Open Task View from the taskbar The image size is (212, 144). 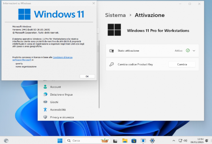pyautogui.click(x=115, y=141)
